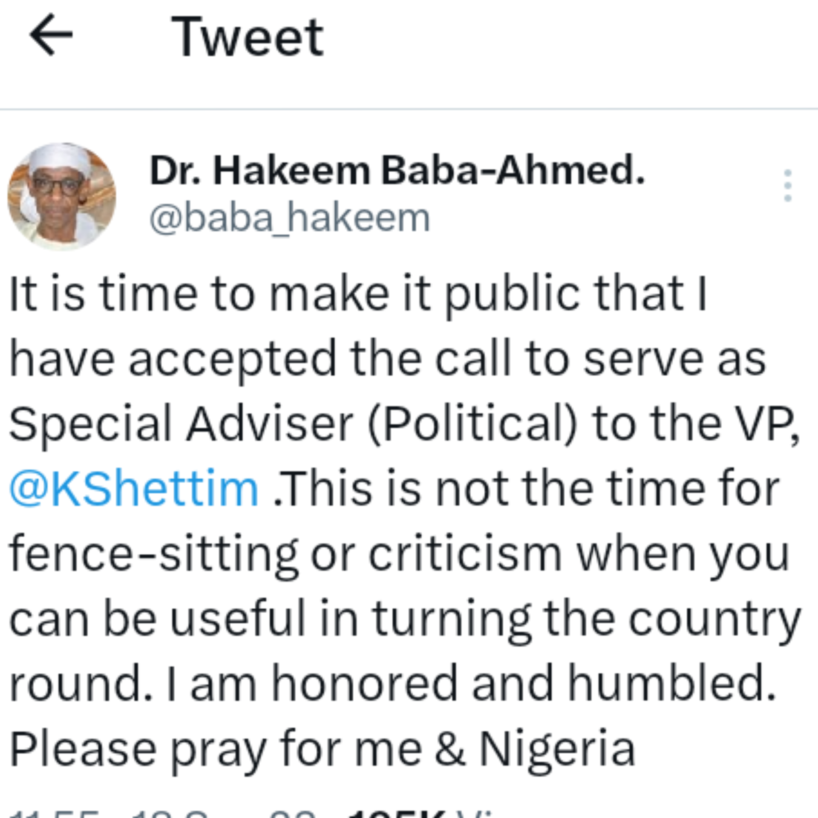Screen dimensions: 818x818
Task: Open Dr. Hakeem Baba-Ahmed's profile picture
Action: click(x=62, y=196)
